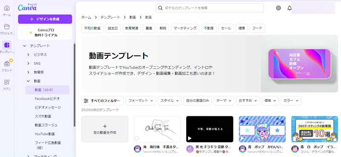Select the 誕生日 tag chip
Viewport: 341px width, 157px height.
(x=113, y=28)
